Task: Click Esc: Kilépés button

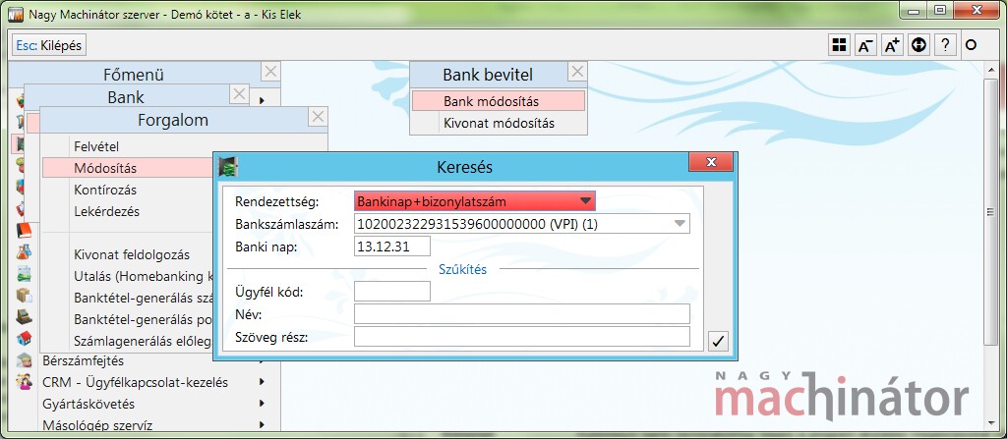Action: [49, 45]
